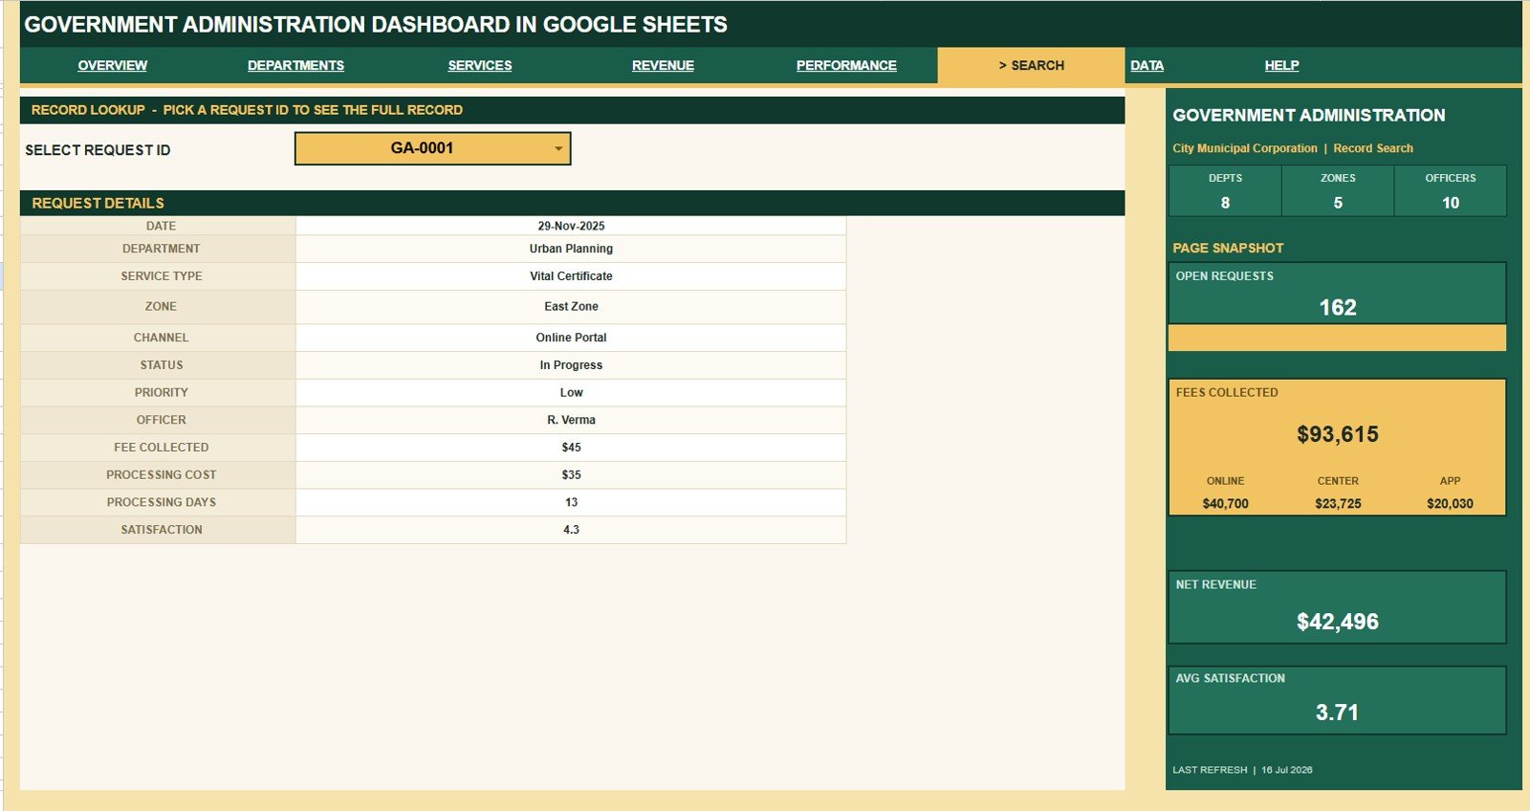Click the fees collected total $93,615
Viewport: 1530px width, 811px height.
tap(1338, 434)
